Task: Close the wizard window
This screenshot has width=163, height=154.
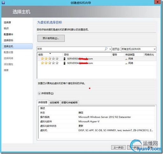Action: click(x=158, y=2)
